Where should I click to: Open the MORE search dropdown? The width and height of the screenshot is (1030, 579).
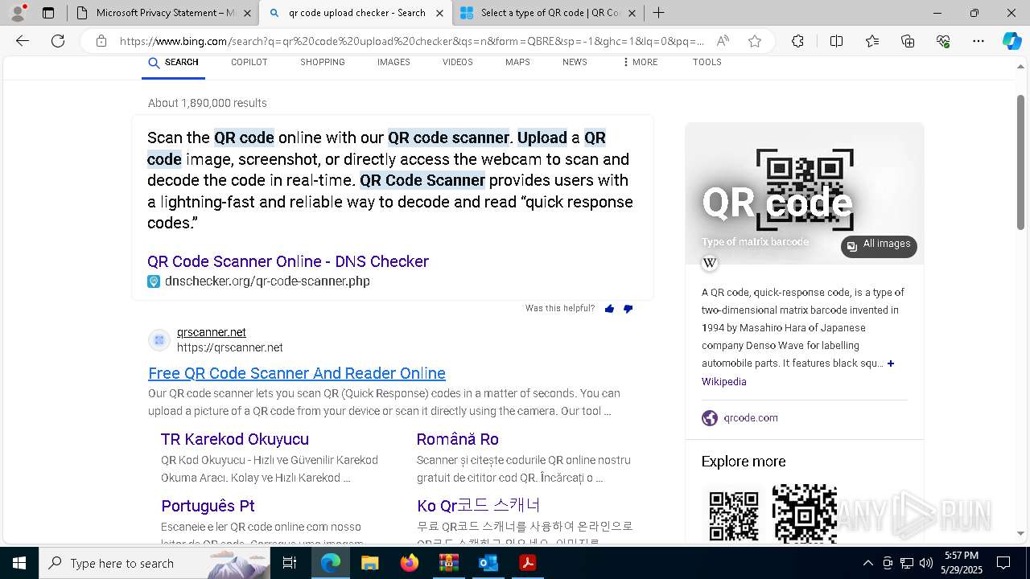click(x=640, y=62)
